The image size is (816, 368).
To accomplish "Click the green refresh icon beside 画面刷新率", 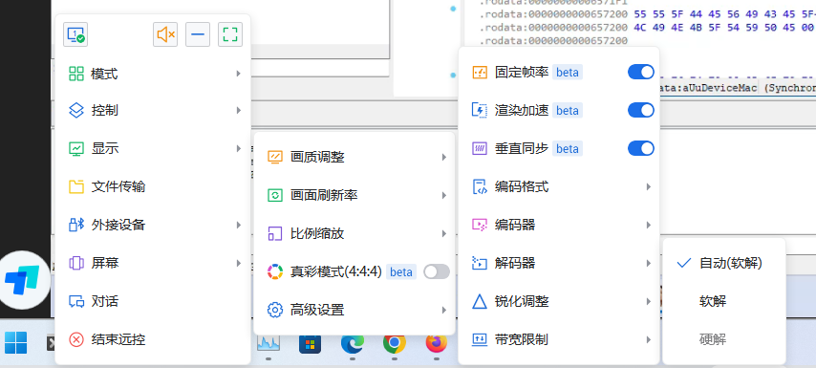I will click(x=275, y=195).
